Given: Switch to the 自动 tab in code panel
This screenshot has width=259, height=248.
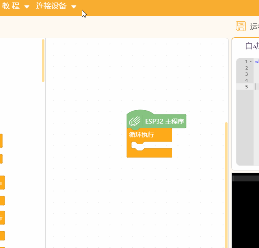Looking at the screenshot, I should [251, 46].
